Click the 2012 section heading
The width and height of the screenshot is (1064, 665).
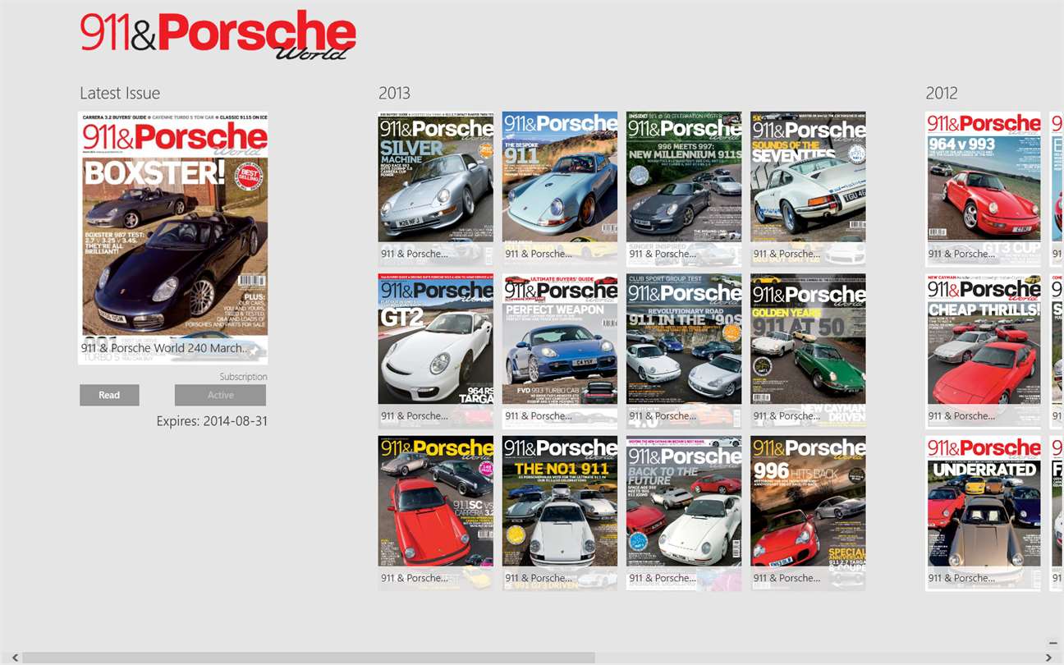click(942, 94)
